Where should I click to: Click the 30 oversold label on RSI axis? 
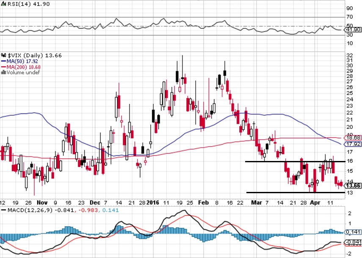click(x=350, y=35)
